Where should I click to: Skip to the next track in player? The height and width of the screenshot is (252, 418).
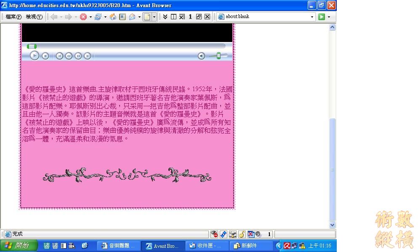tap(88, 56)
